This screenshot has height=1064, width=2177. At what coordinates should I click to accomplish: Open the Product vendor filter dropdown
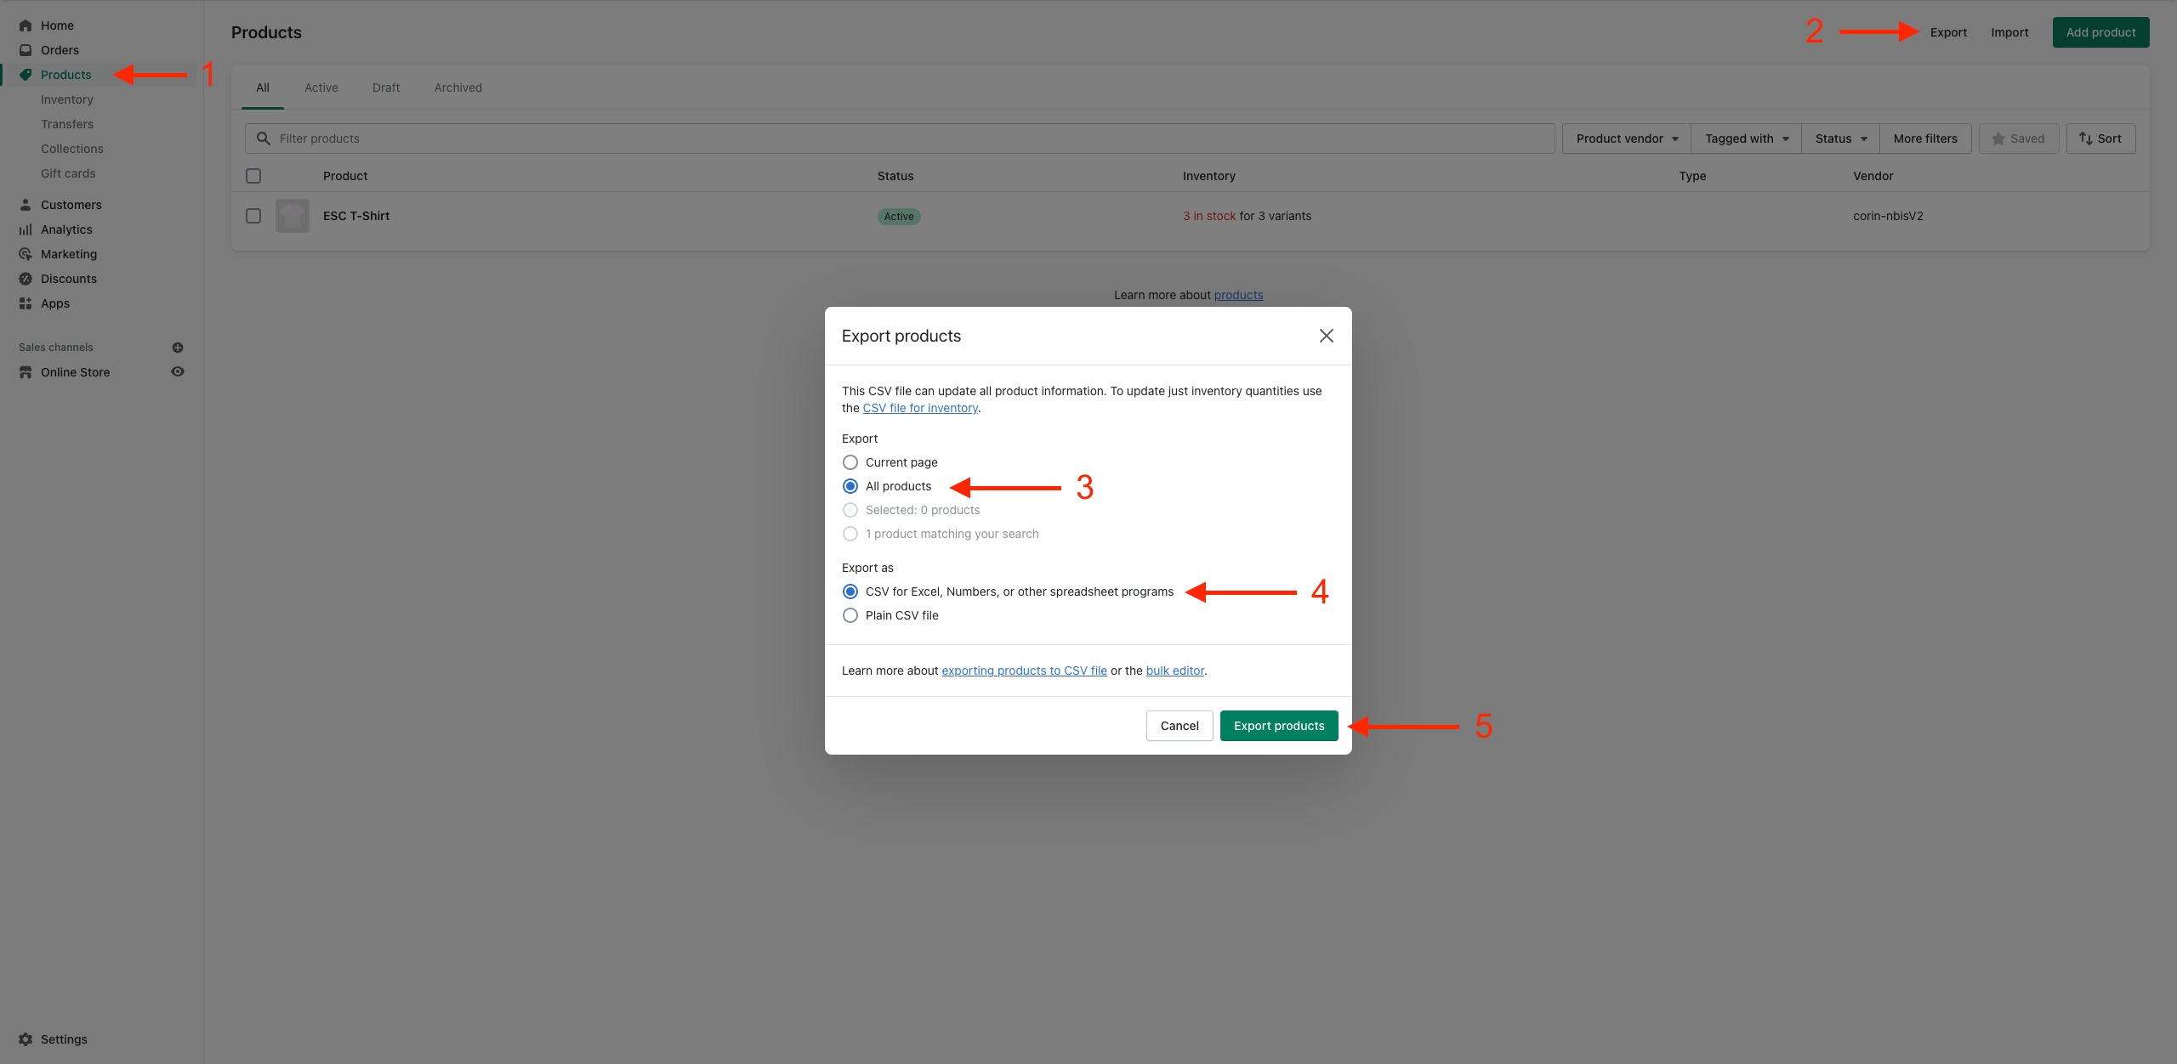(1625, 138)
